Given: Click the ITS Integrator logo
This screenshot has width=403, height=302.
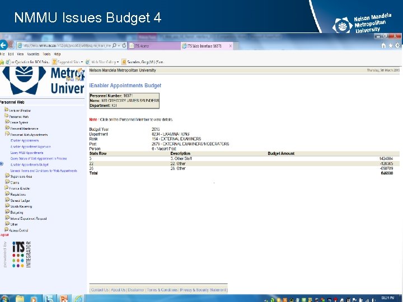Looking at the screenshot, I should [21, 254].
